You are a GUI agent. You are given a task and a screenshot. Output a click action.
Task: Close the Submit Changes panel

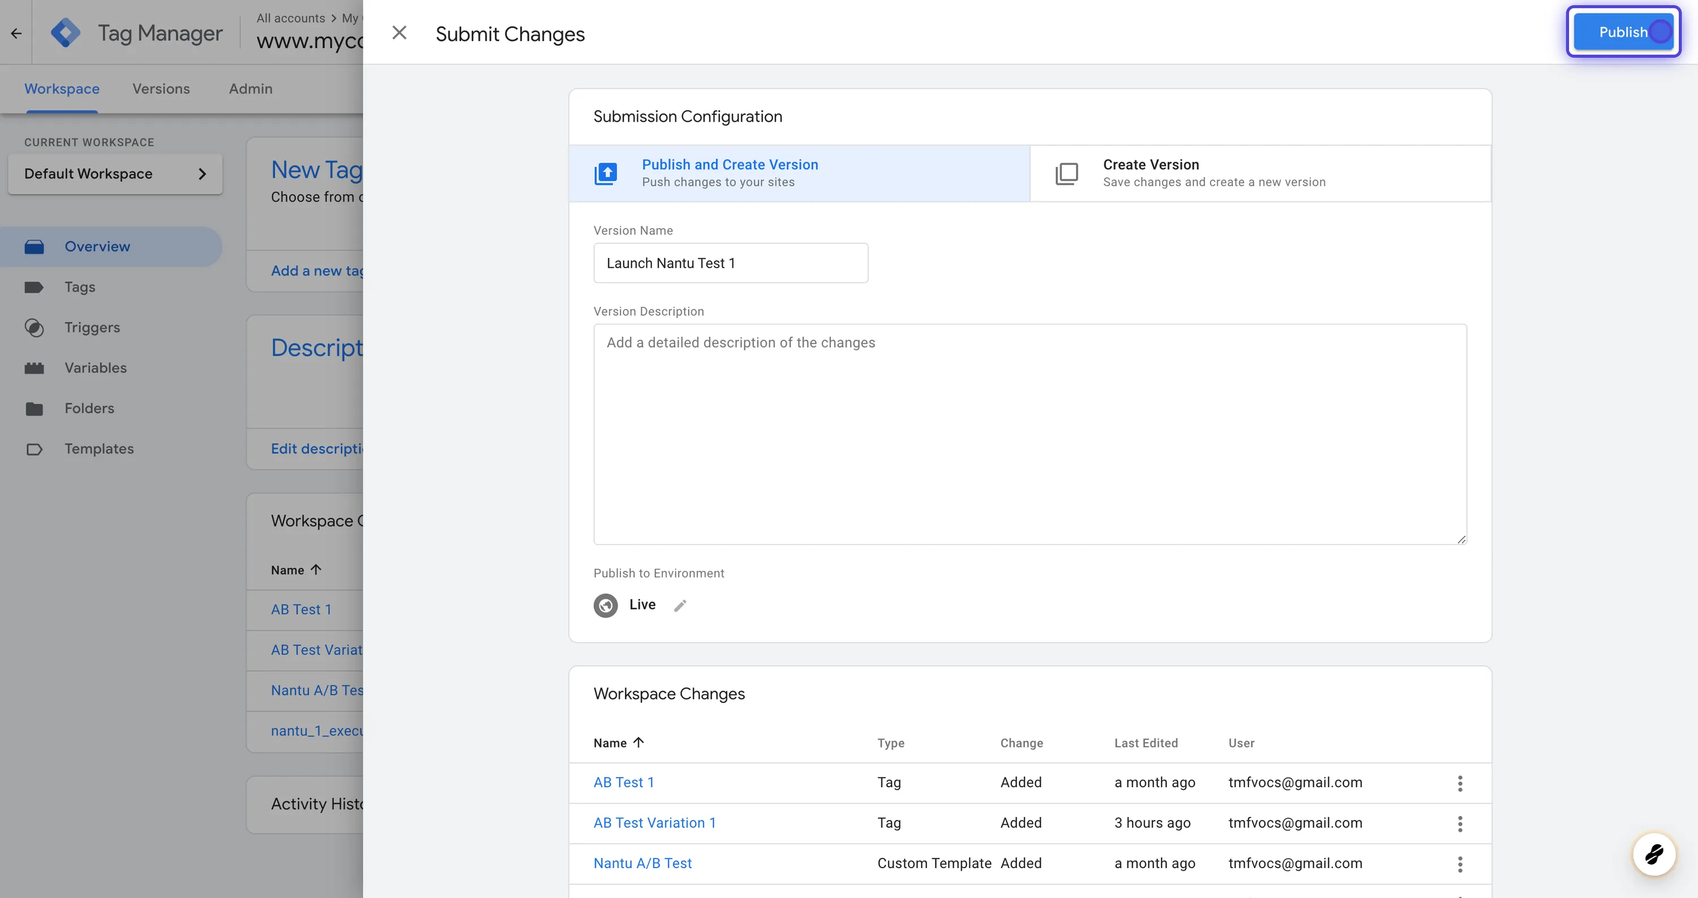[x=400, y=33]
